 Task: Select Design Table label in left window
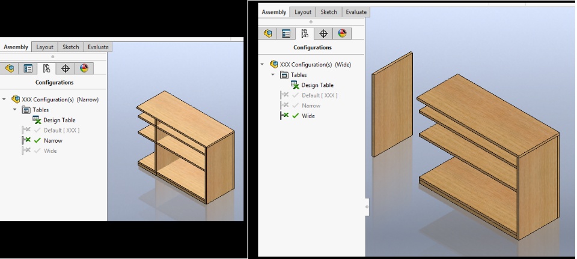60,120
